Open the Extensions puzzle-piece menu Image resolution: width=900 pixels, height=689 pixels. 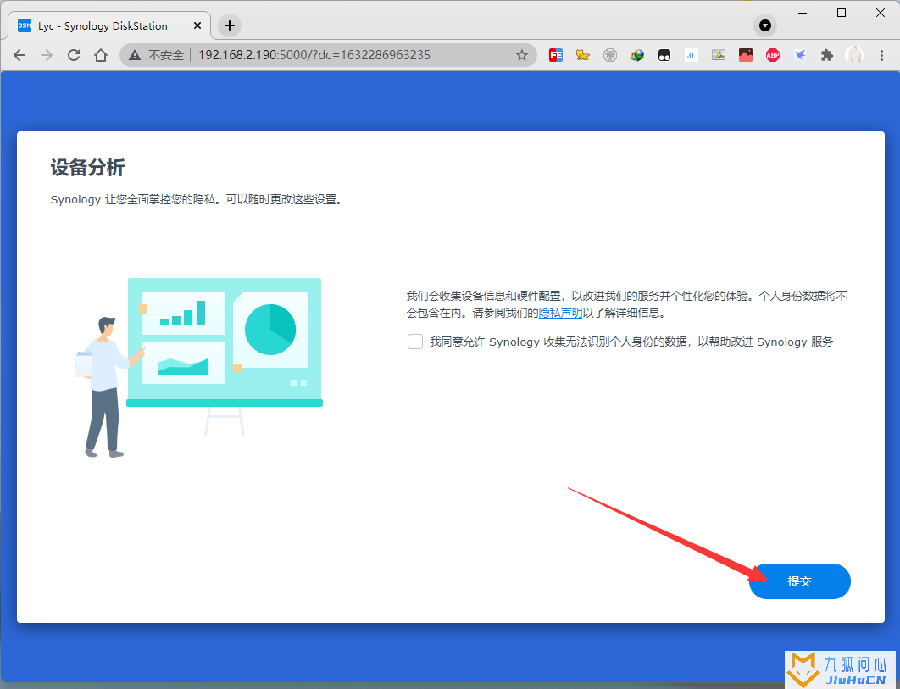pyautogui.click(x=827, y=55)
